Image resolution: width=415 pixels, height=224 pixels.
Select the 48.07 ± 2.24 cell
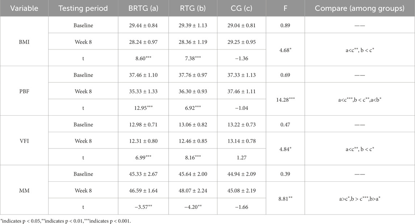click(x=194, y=191)
